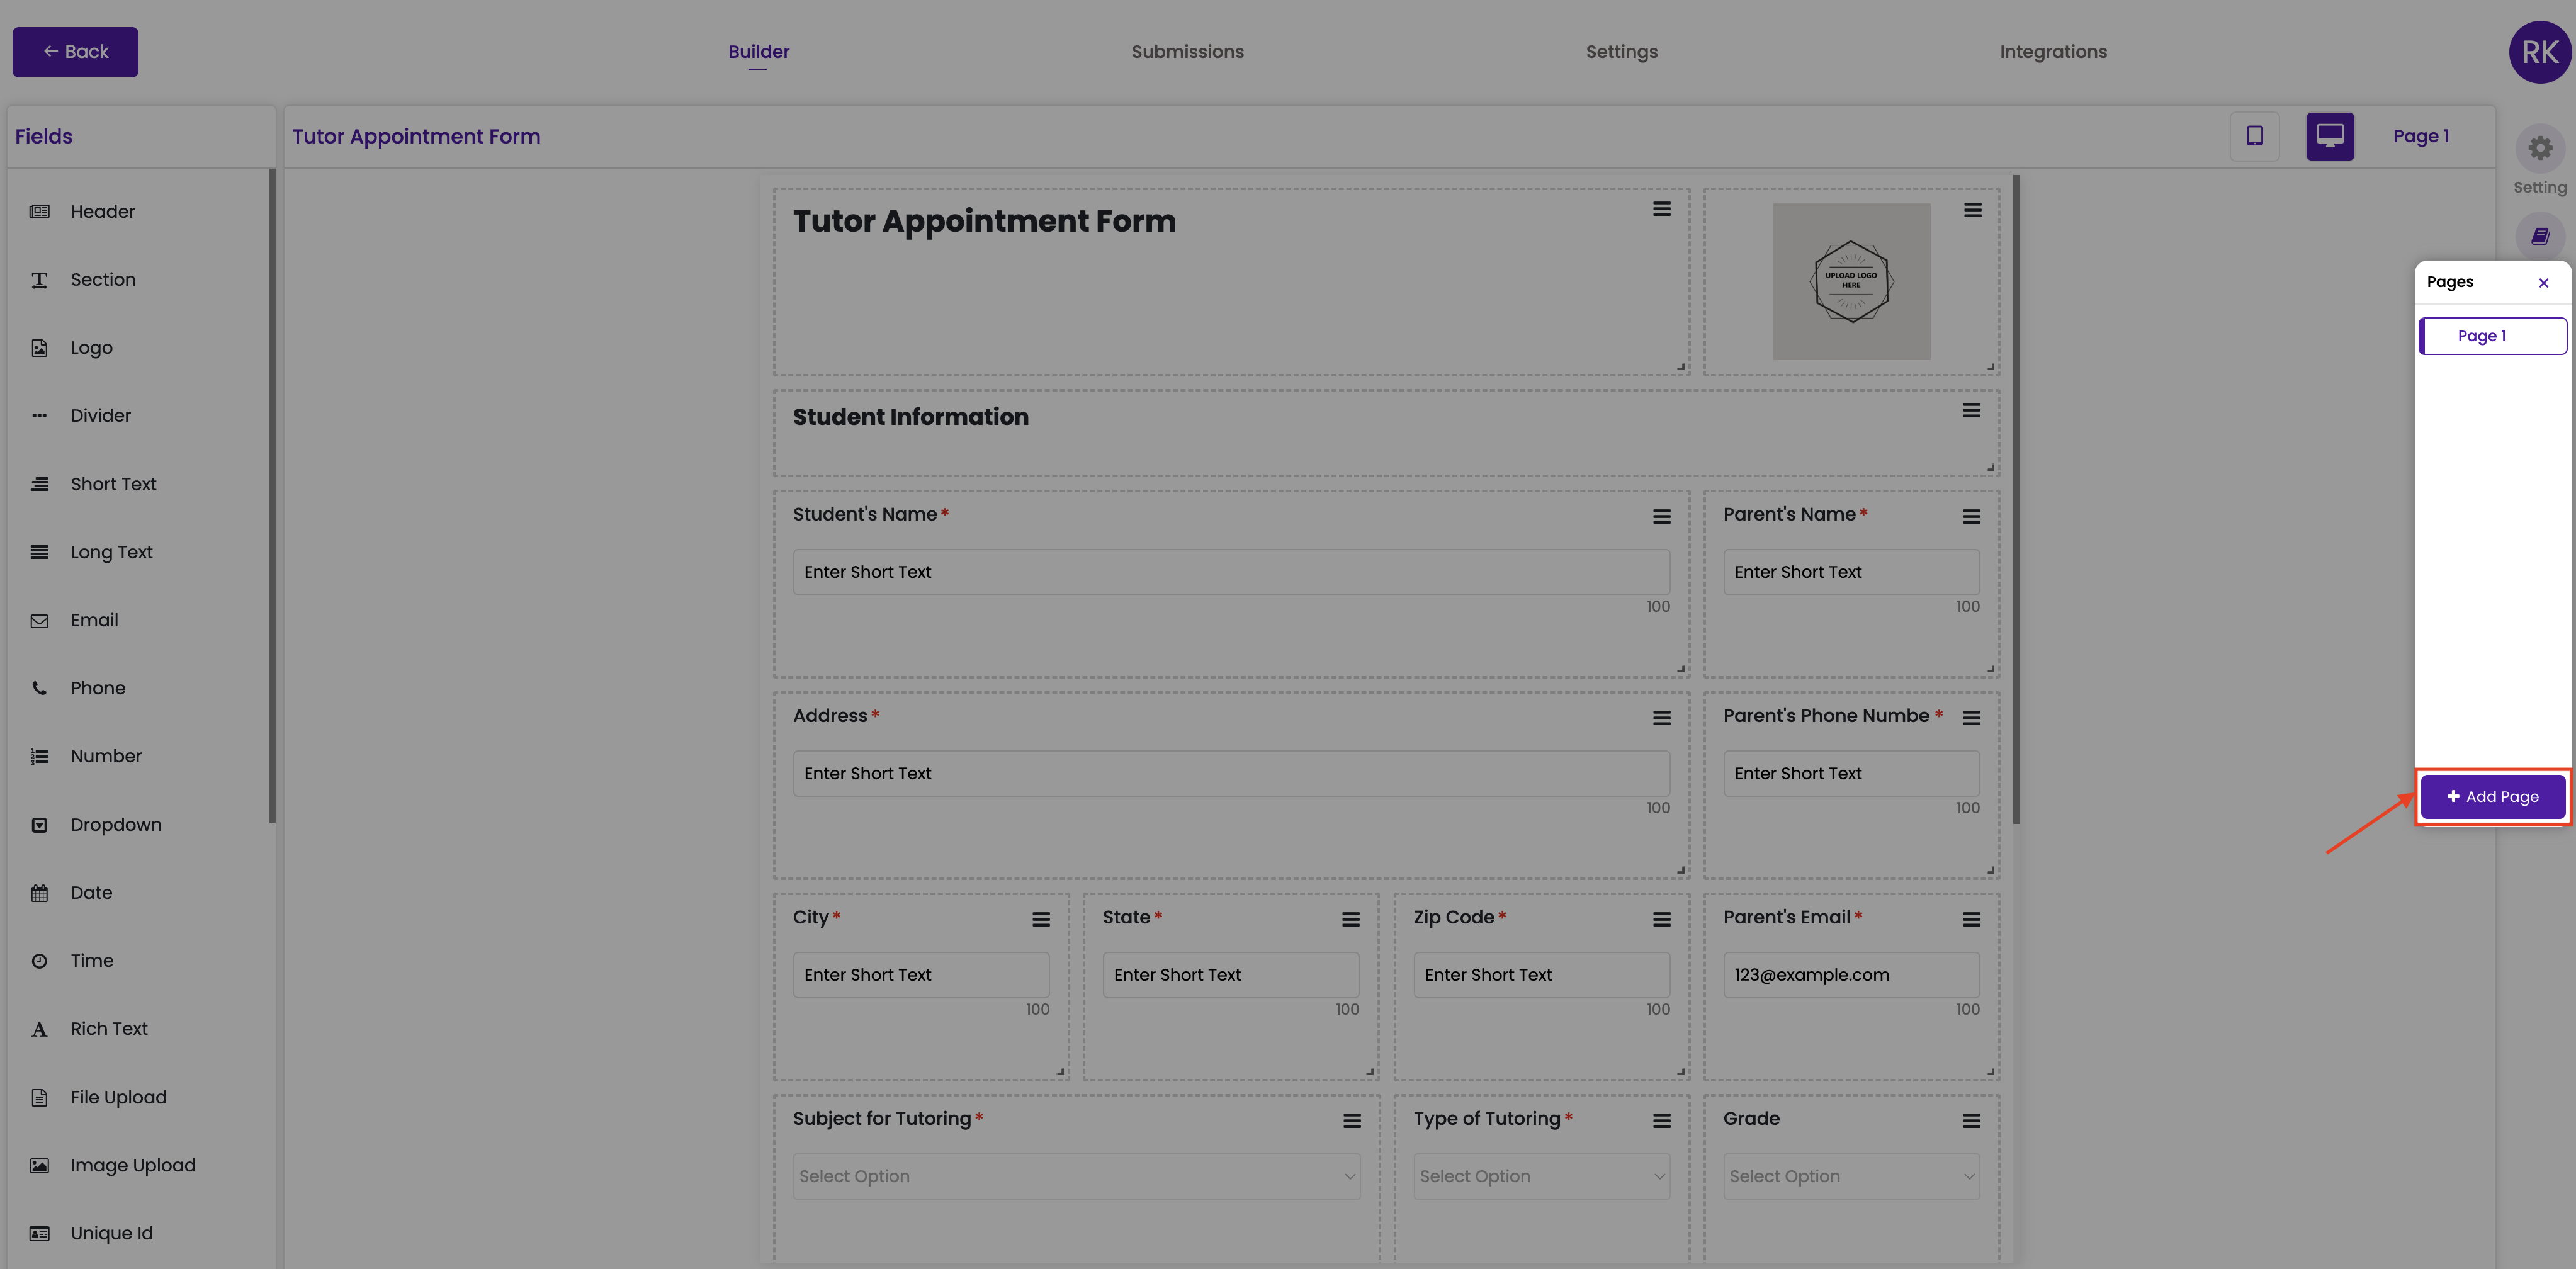This screenshot has width=2576, height=1269.
Task: Click the Zip Code text input
Action: [x=1541, y=975]
